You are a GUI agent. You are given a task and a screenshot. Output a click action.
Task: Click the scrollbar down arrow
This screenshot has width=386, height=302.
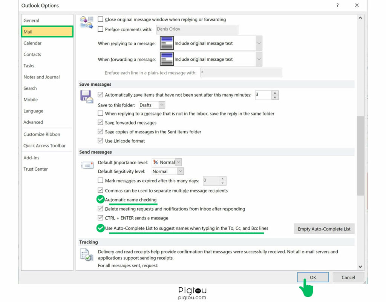pos(360,267)
